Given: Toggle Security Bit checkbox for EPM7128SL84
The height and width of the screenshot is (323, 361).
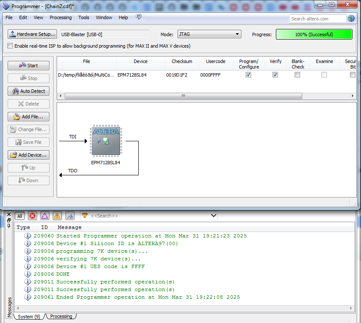Looking at the screenshot, I should click(x=352, y=75).
